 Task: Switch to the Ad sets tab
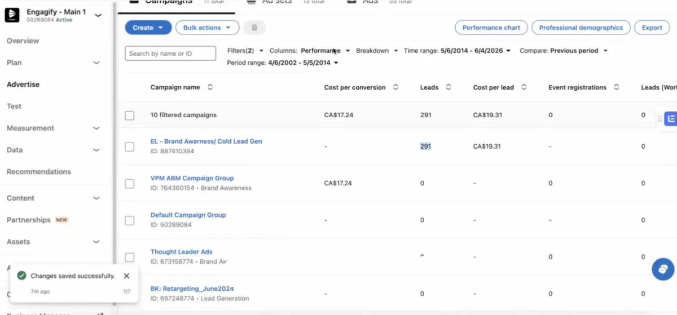click(x=277, y=2)
